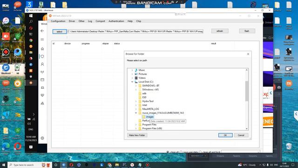Open Bandicam record icon on host taskbar
The width and height of the screenshot is (298, 168).
click(148, 165)
